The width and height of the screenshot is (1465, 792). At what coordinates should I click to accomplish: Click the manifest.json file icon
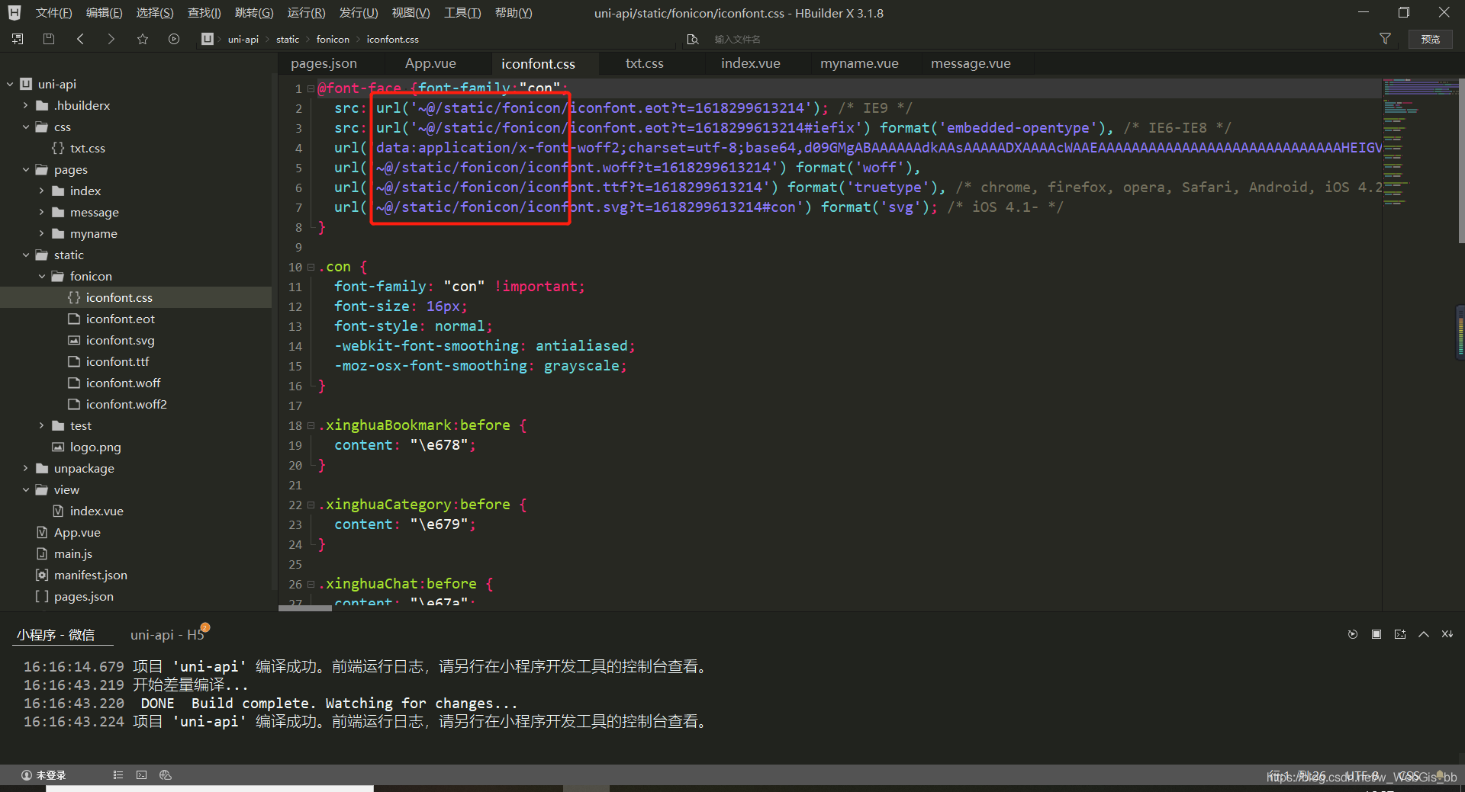(42, 575)
